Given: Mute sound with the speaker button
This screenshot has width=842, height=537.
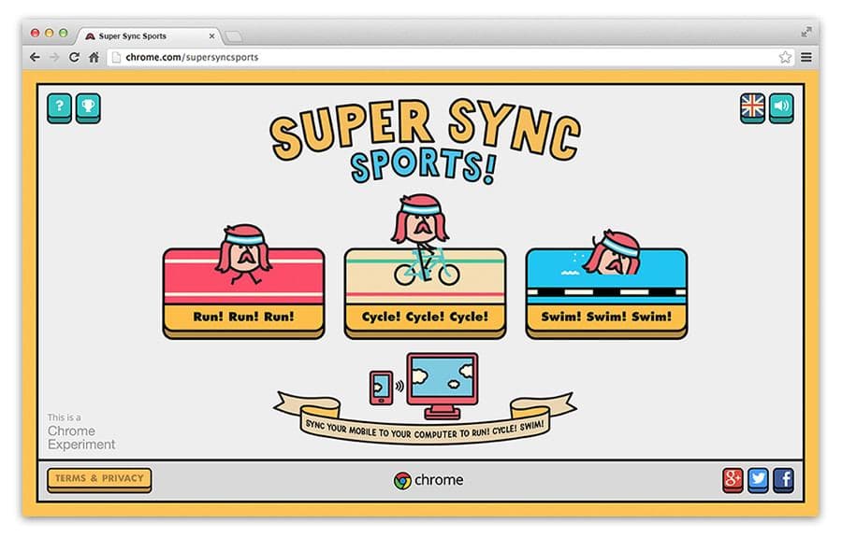Looking at the screenshot, I should (781, 107).
